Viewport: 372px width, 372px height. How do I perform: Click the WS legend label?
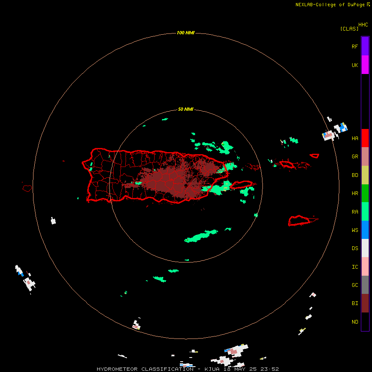[355, 230]
